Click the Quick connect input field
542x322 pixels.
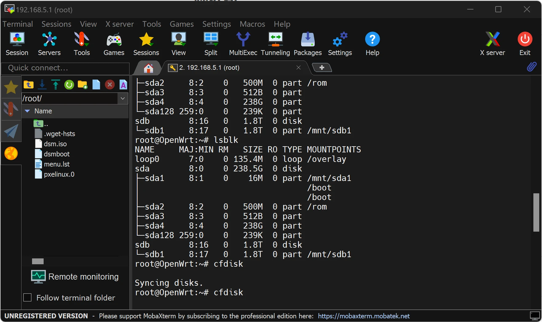65,68
